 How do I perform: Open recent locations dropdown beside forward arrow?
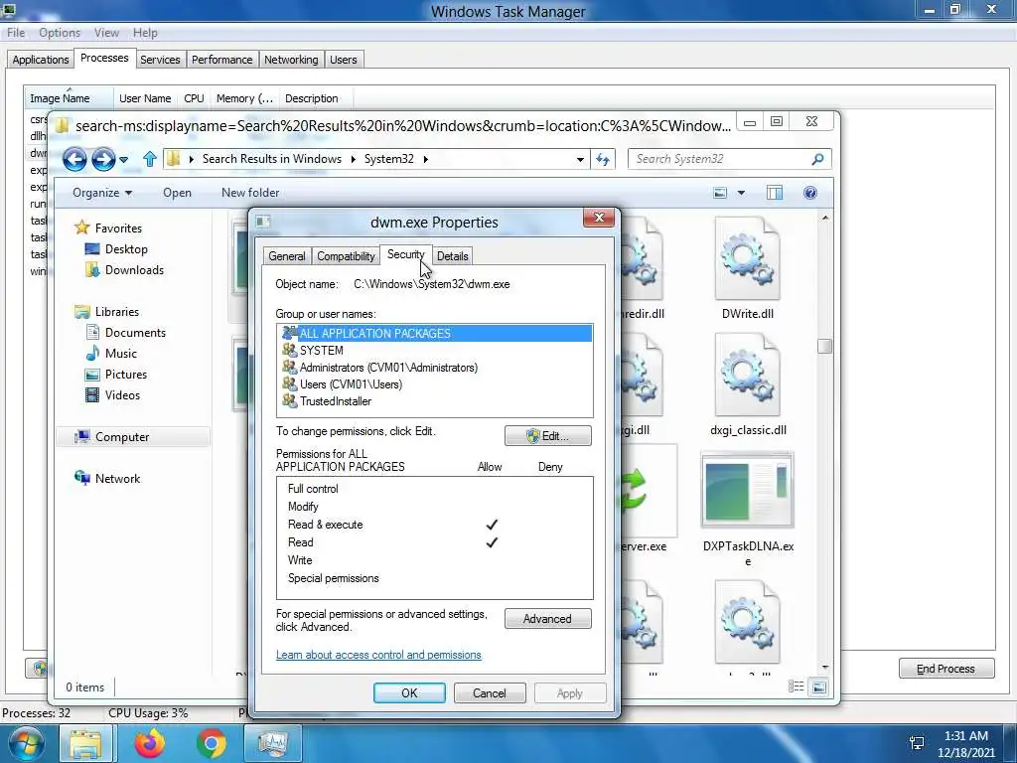pyautogui.click(x=124, y=160)
